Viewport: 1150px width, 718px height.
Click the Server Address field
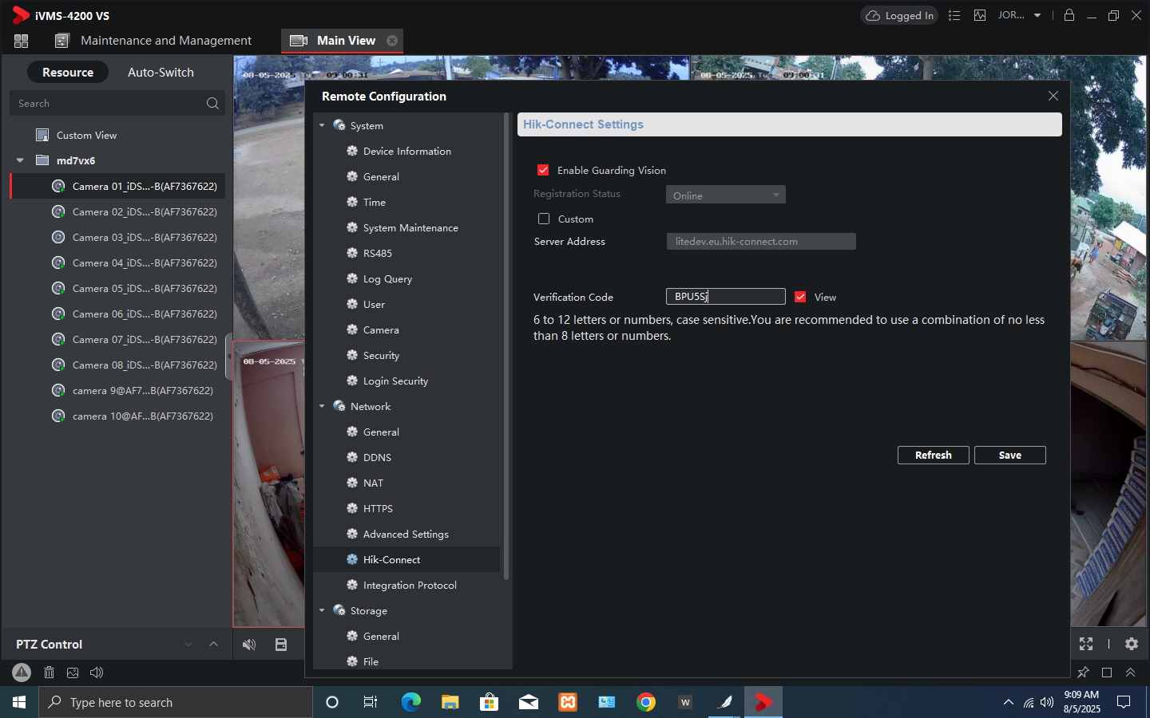761,242
